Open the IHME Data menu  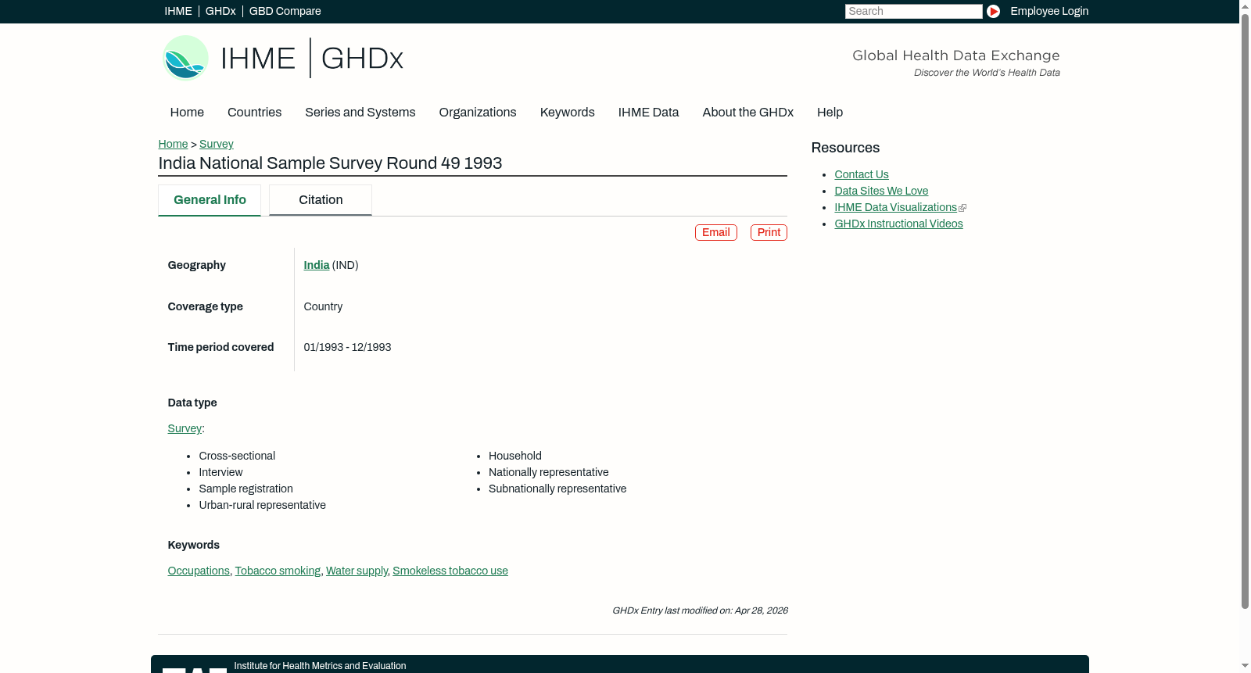tap(648, 112)
